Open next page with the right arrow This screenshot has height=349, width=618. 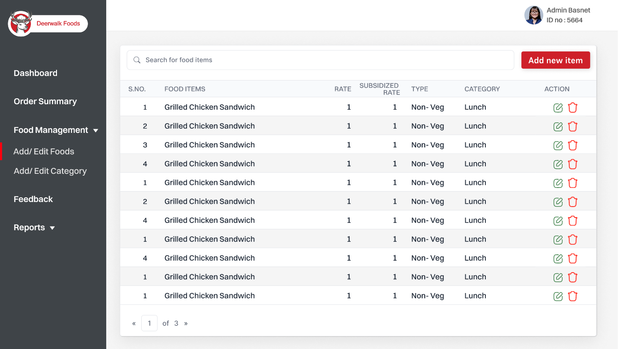[x=186, y=323]
